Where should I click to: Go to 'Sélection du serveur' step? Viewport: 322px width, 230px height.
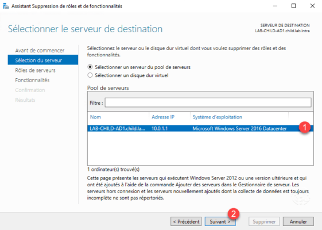tap(43, 60)
